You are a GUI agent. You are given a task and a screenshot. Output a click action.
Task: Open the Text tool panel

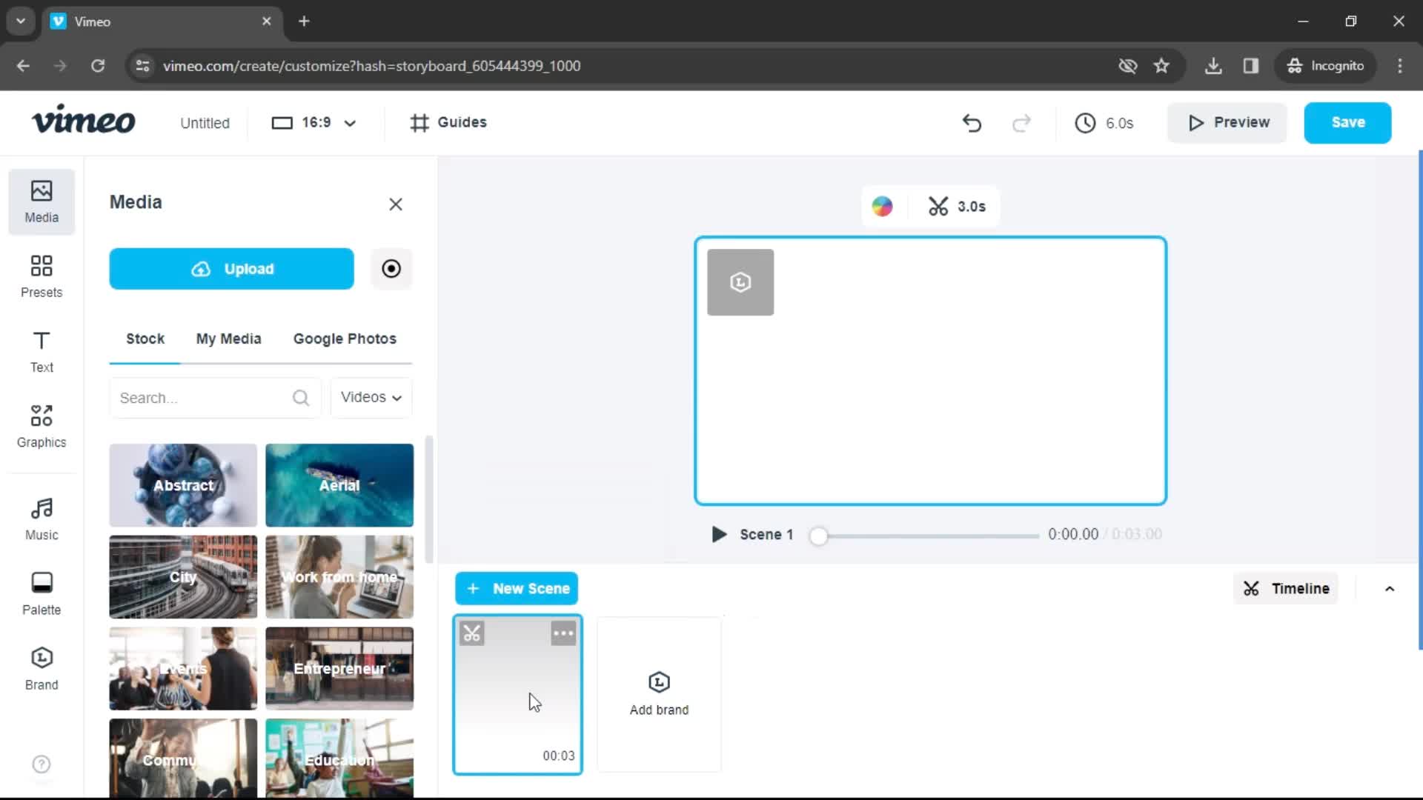coord(41,350)
